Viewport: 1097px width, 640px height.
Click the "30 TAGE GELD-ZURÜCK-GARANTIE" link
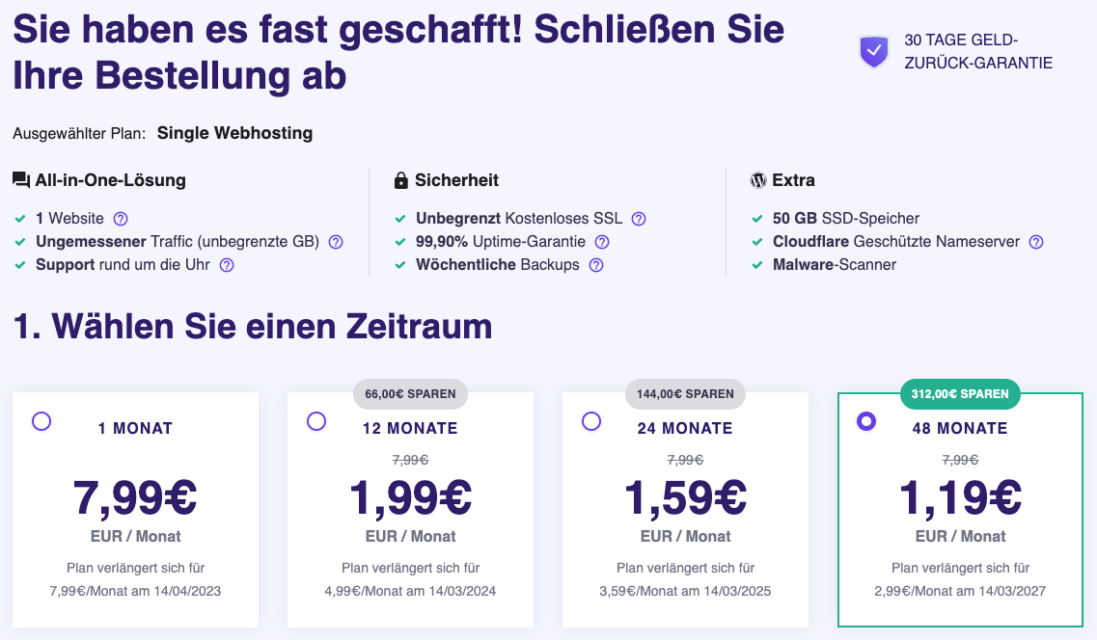(x=977, y=51)
